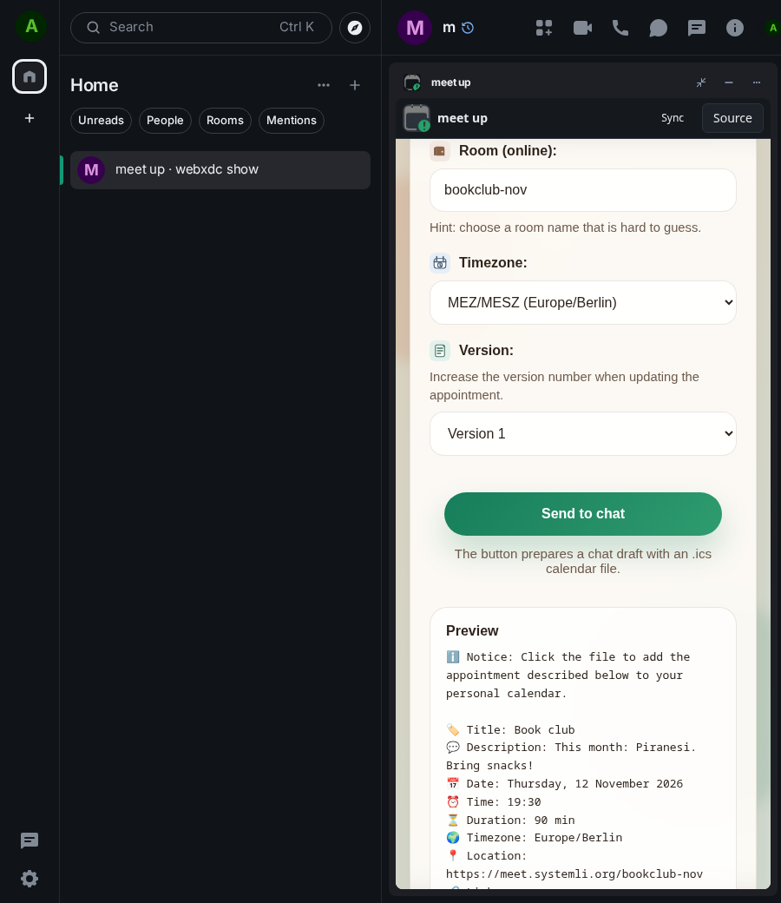Screen dimensions: 781x903
Task: Show room info with the i icon
Action: (x=734, y=28)
